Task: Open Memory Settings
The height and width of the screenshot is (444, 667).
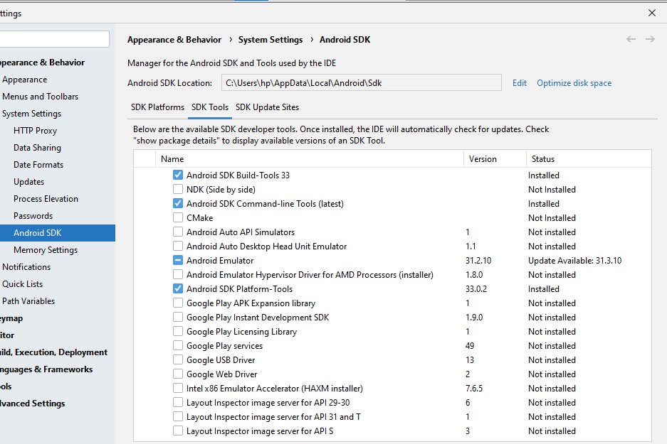Action: (46, 249)
